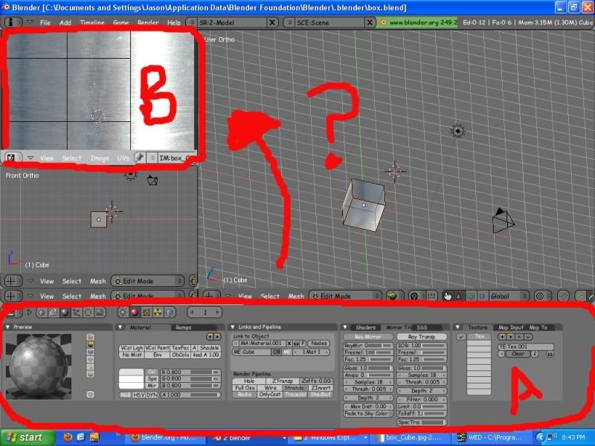Open the Radiosity buttons icon
The image size is (595, 446).
point(158,312)
